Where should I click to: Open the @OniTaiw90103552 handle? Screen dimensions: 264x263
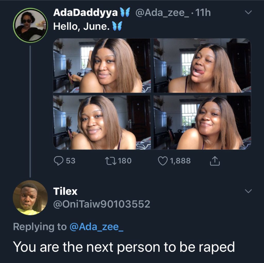[102, 204]
